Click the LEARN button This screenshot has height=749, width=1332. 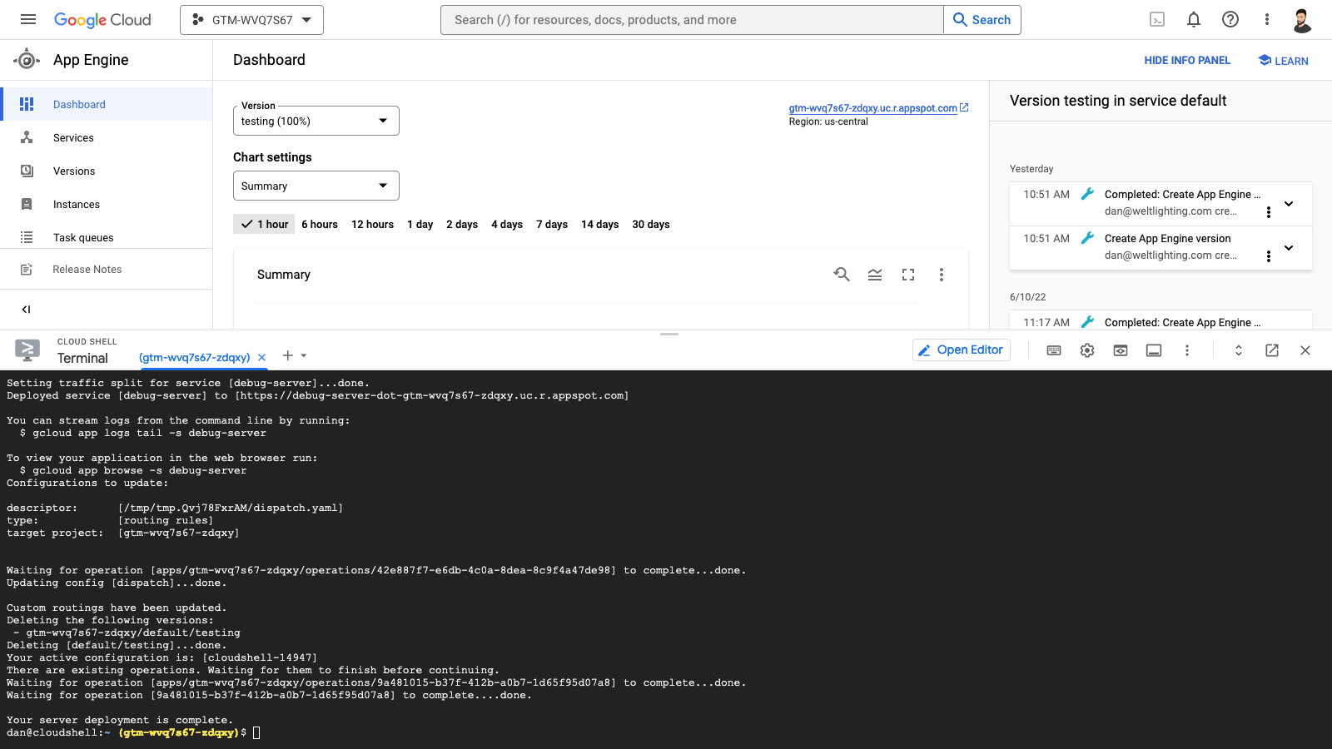[x=1283, y=60]
